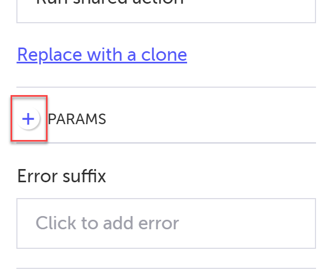Screen dimensions: 325x271
Task: Replace shared action with a clone
Action: click(x=102, y=54)
